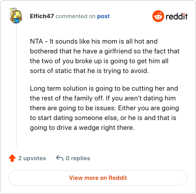Click the "commented on" text
This screenshot has width=196, height=194.
coord(75,16)
